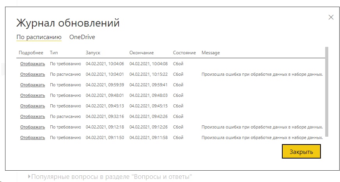Click error message in the 09:12:18 row
Viewport: 340px width, 182px height.
pos(262,127)
